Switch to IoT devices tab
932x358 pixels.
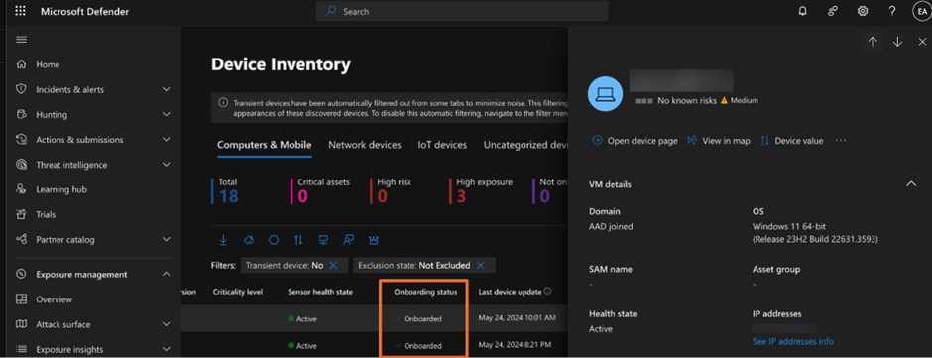442,145
